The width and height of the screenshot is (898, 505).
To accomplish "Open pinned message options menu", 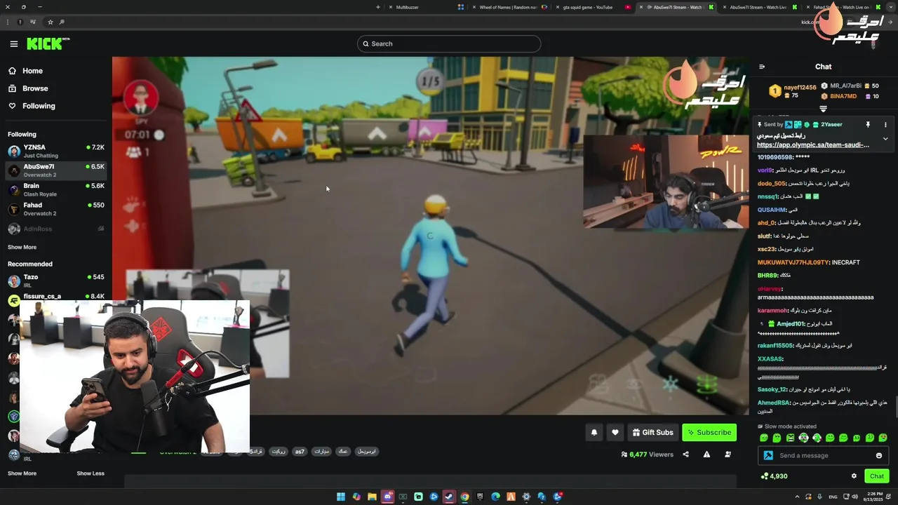I will click(885, 125).
